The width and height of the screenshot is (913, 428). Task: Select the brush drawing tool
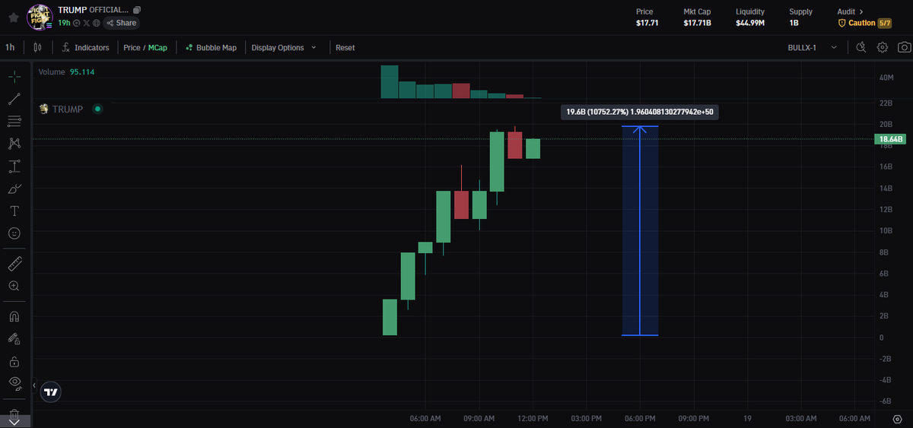14,188
